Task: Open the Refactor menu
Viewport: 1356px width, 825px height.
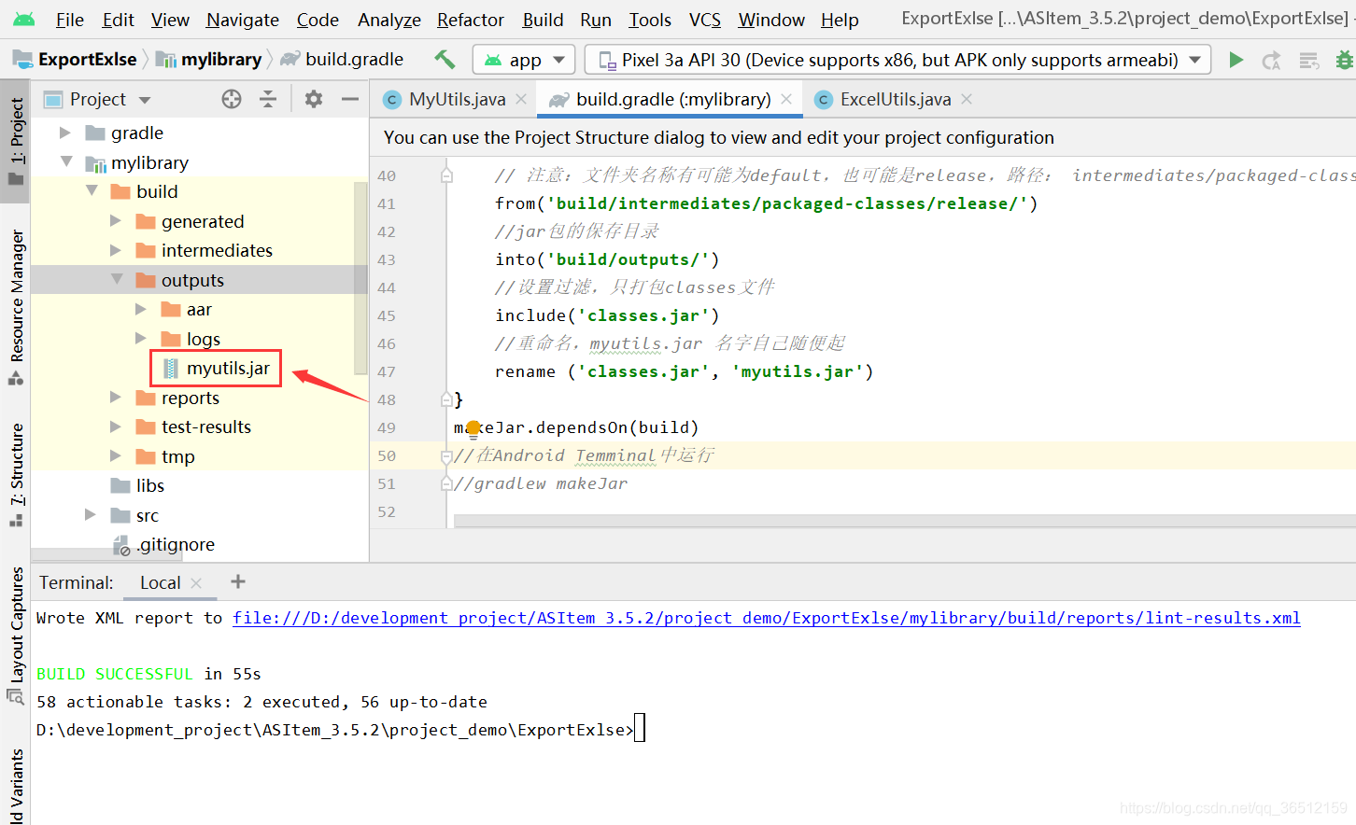Action: (471, 20)
